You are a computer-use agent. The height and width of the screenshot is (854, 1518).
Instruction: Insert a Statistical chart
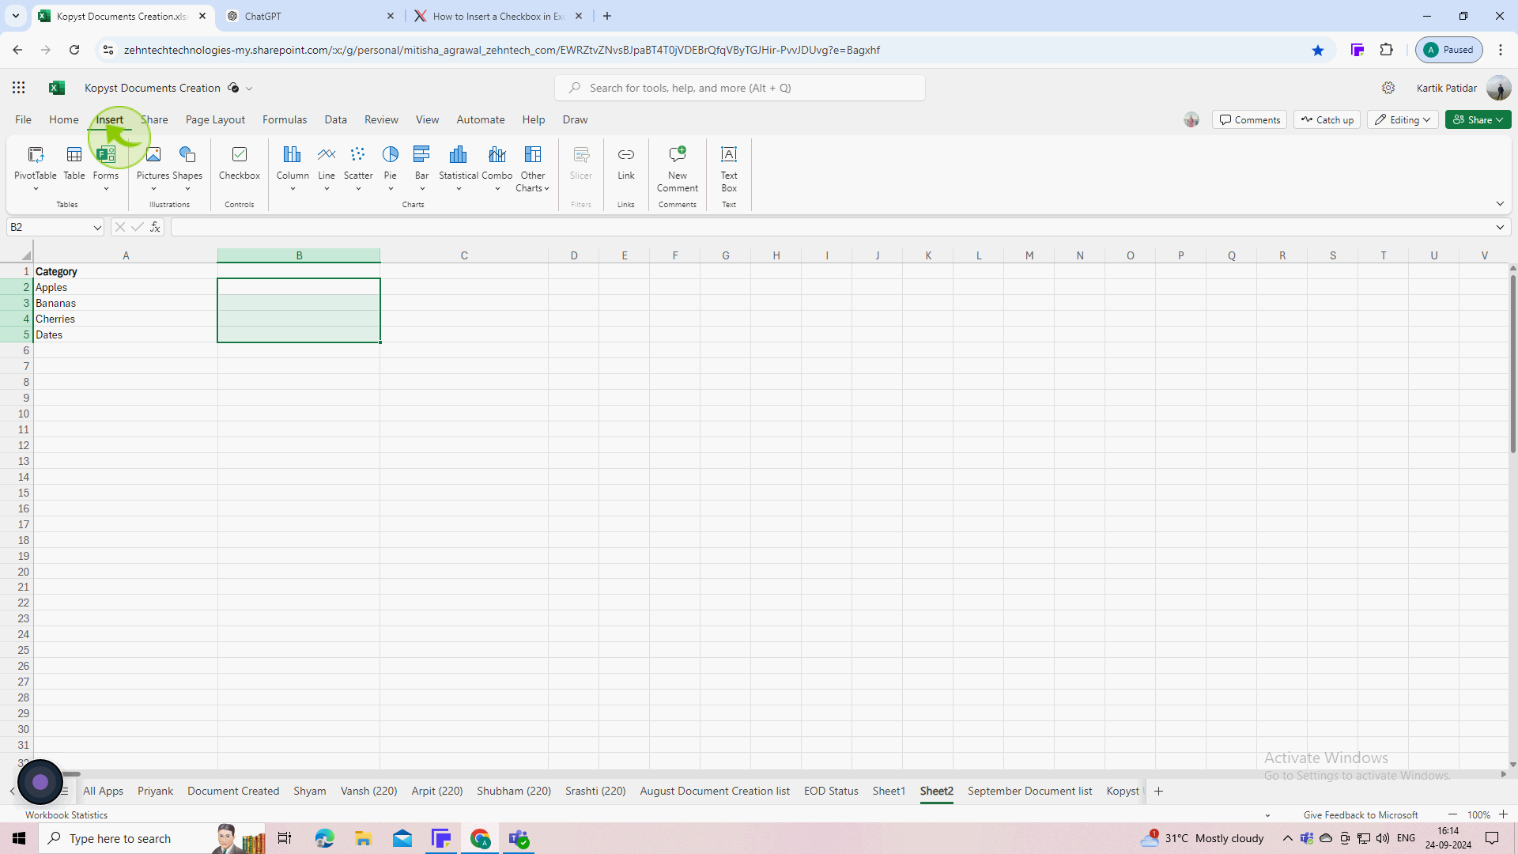pos(459,168)
